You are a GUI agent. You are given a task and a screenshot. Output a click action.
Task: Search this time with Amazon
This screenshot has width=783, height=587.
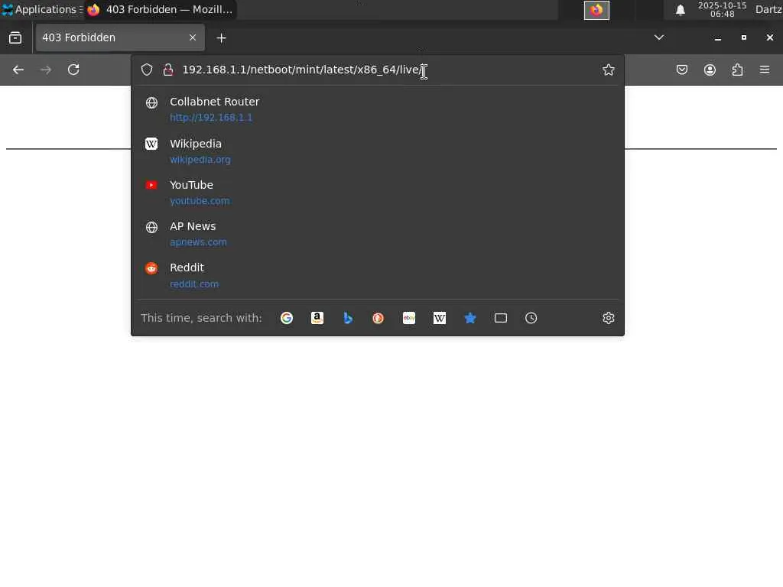coord(317,318)
